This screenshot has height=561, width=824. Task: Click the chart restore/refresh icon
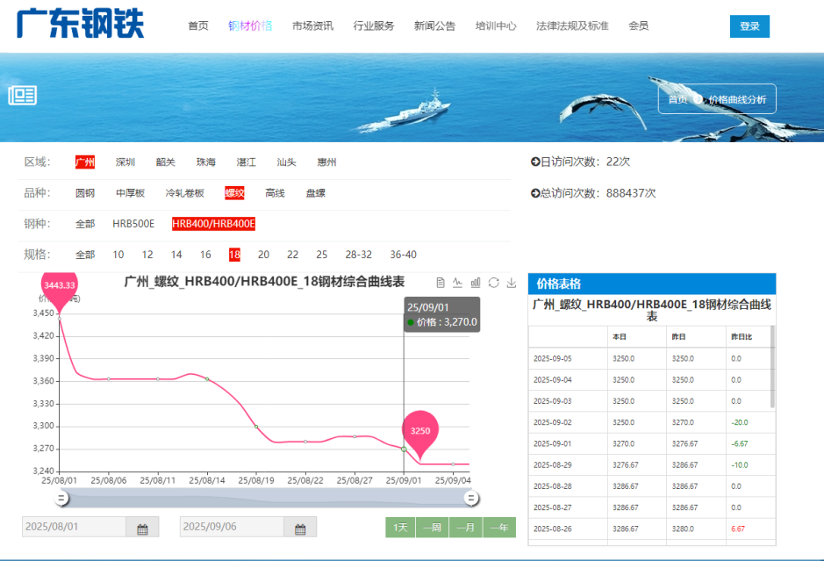(493, 283)
